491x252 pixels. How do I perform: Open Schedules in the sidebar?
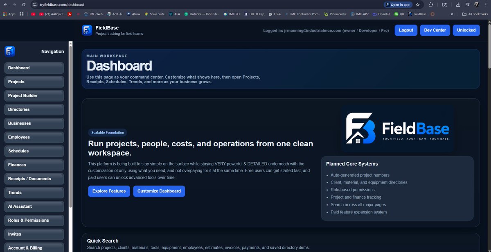click(x=34, y=151)
